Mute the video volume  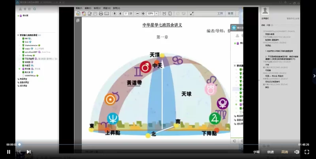[x=296, y=152]
